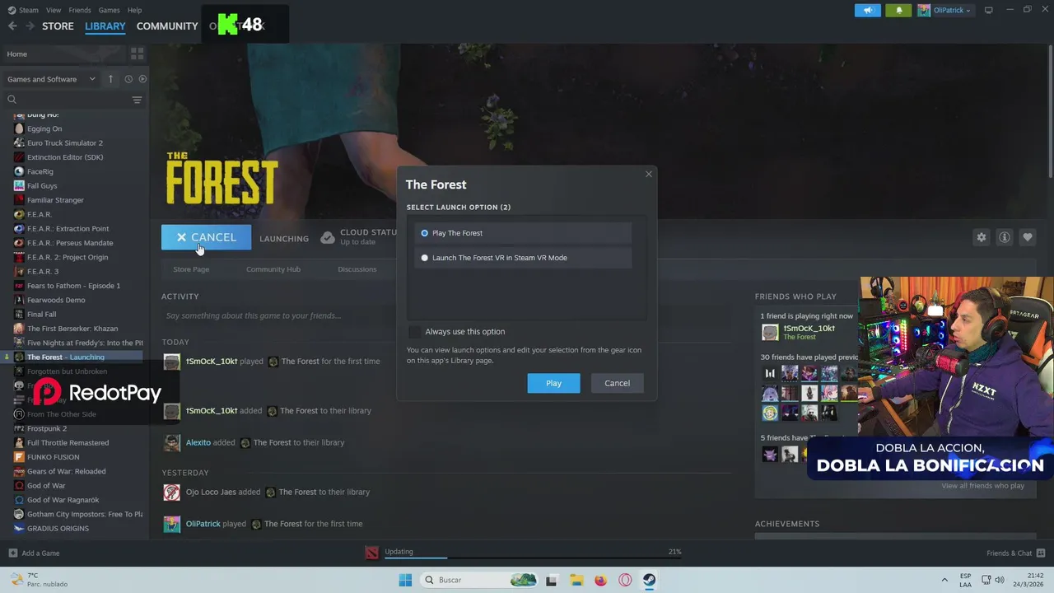The height and width of the screenshot is (593, 1054).
Task: Expand Games and Software dropdown
Action: [x=51, y=79]
